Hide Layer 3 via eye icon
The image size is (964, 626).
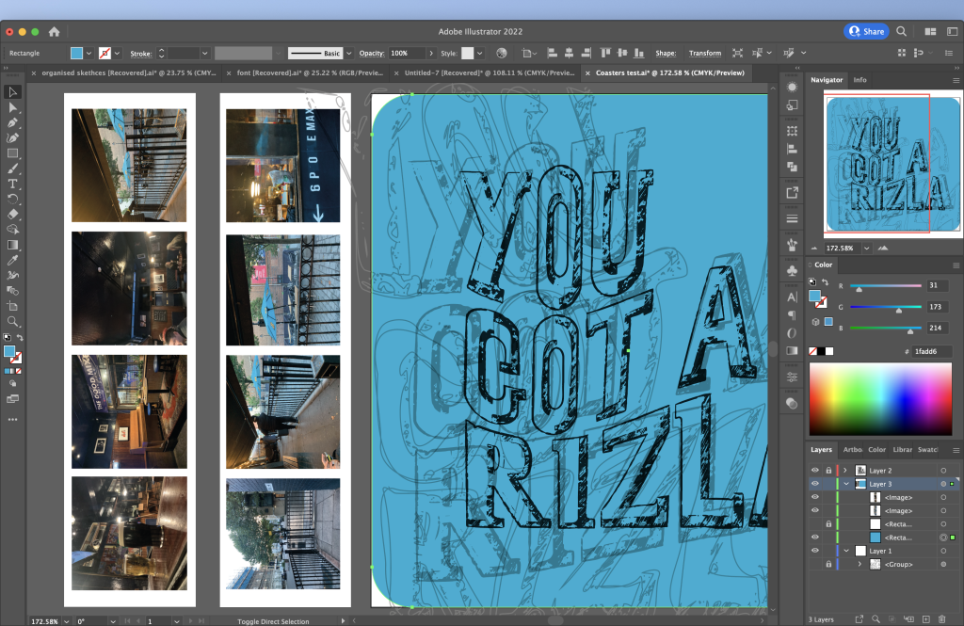[x=815, y=484]
